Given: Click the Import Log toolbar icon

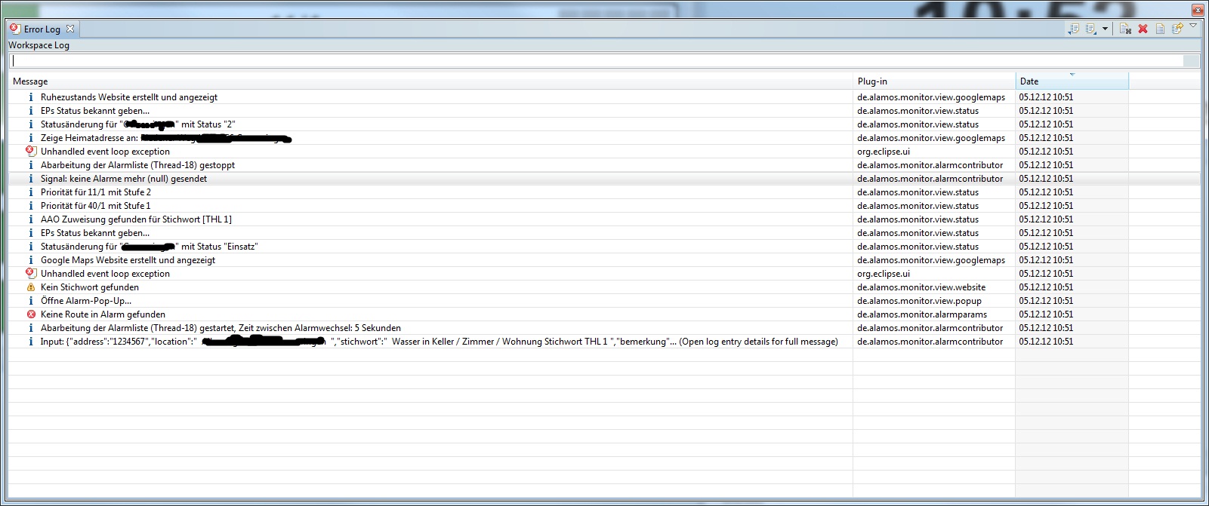Looking at the screenshot, I should pyautogui.click(x=1091, y=29).
